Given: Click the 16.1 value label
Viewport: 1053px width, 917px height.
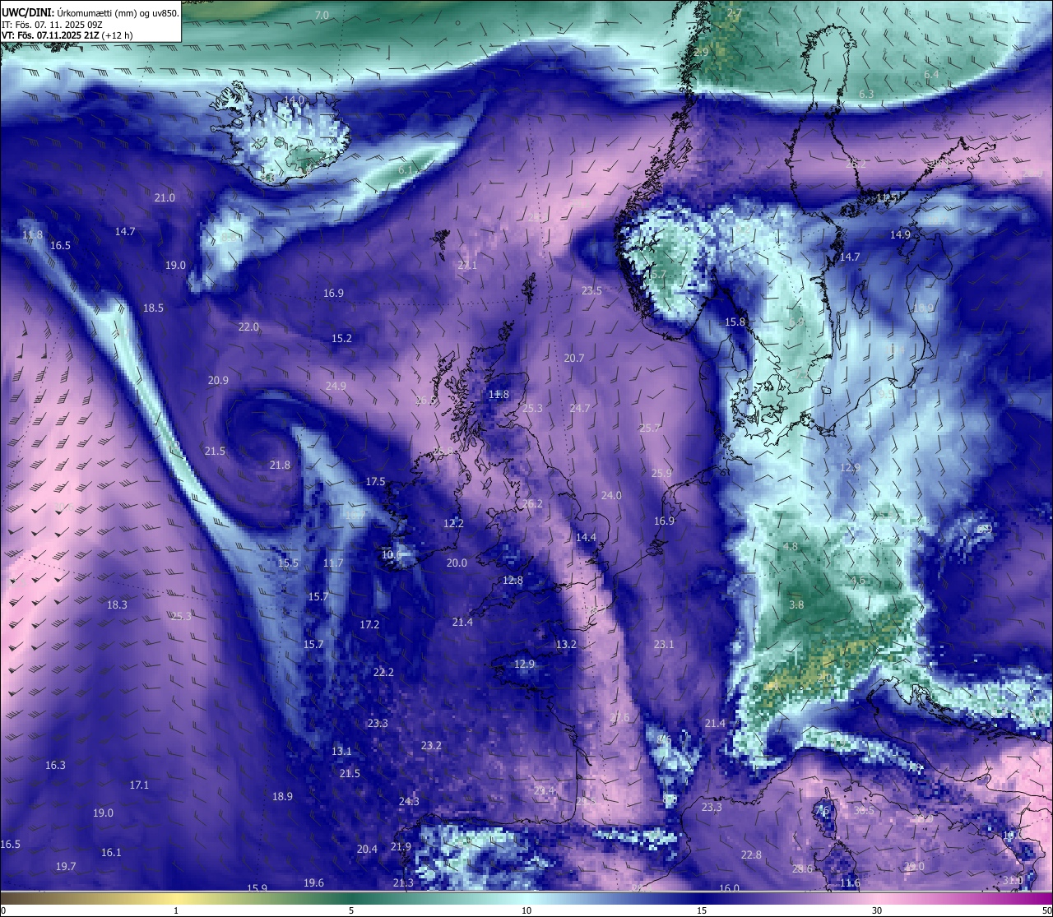Looking at the screenshot, I should [111, 853].
